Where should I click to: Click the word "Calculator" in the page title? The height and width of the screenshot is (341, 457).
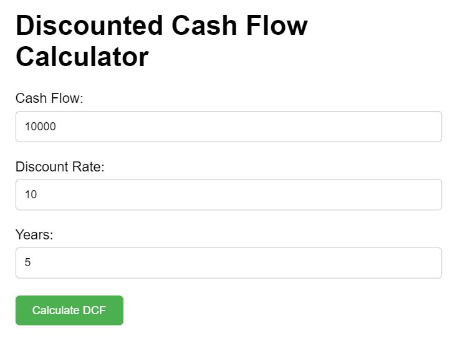point(82,57)
